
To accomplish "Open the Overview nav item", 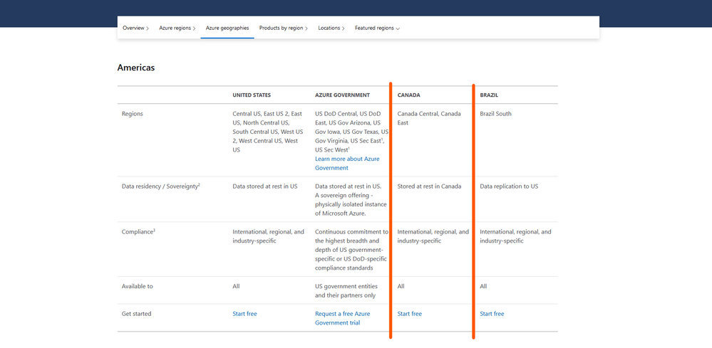I will coord(135,28).
